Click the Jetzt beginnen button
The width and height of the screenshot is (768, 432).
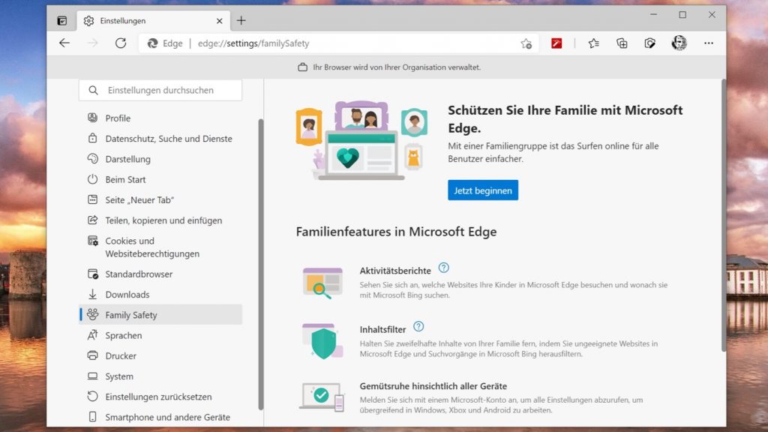tap(482, 190)
